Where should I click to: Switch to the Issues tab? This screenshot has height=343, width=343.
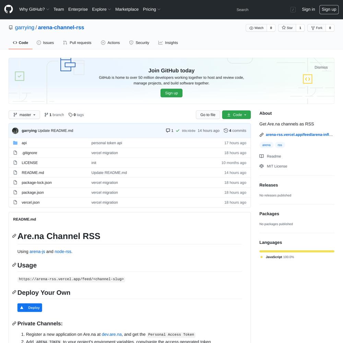point(45,43)
